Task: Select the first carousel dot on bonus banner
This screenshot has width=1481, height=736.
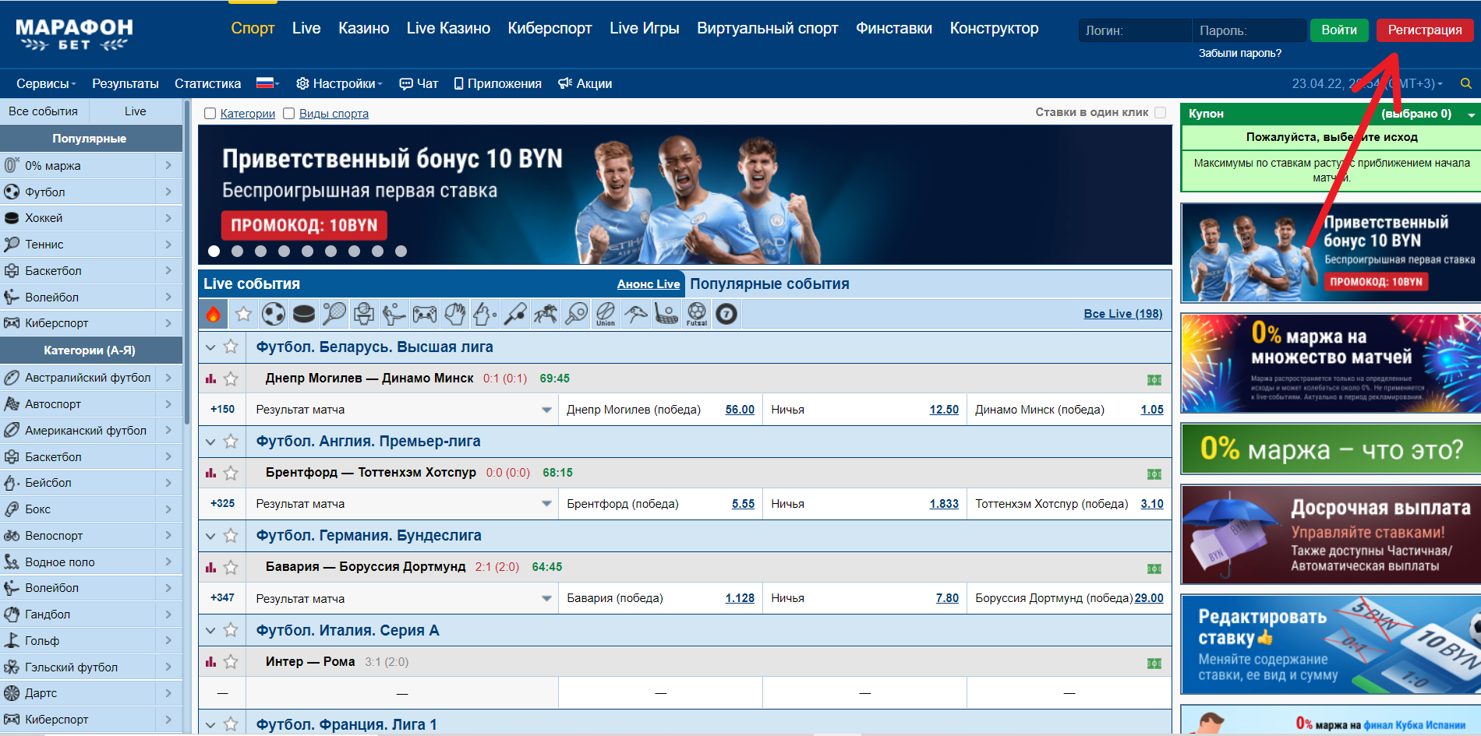Action: [214, 251]
